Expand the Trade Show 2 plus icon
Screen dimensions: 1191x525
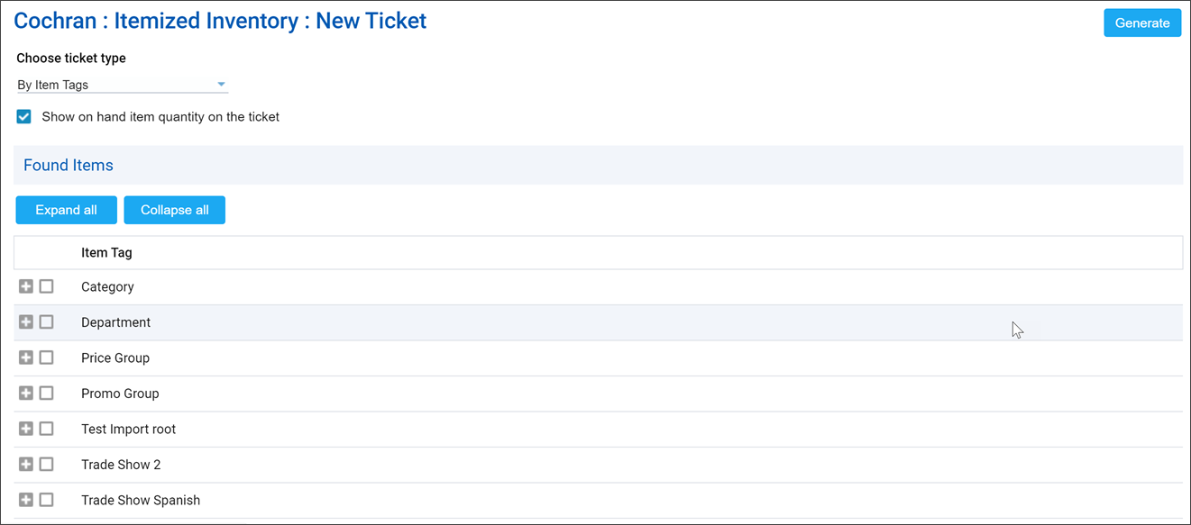26,464
